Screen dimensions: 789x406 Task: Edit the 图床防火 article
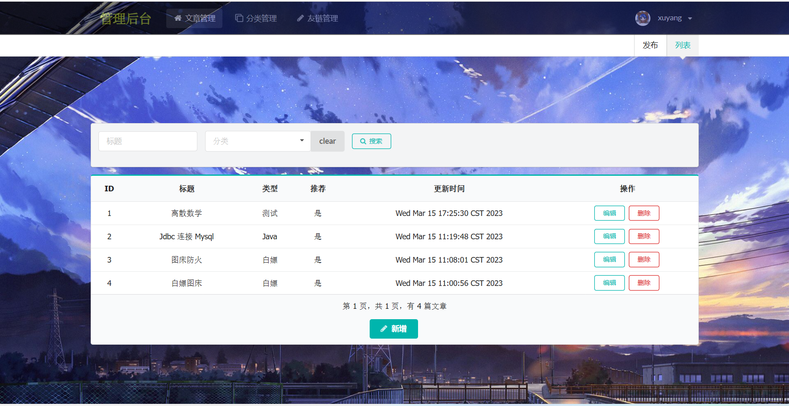(609, 260)
